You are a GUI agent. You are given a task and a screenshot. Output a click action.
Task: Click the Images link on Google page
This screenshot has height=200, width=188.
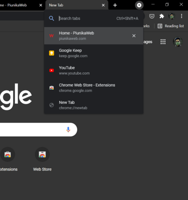point(148,42)
